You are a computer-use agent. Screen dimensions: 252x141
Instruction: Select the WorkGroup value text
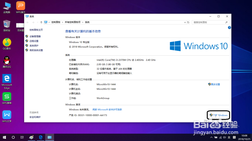[103, 98]
